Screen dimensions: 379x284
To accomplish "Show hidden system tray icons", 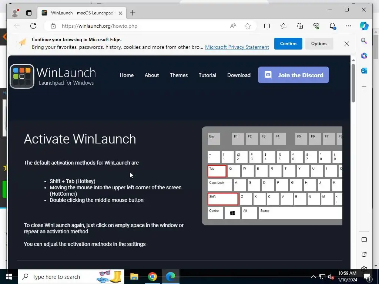I will (313, 277).
